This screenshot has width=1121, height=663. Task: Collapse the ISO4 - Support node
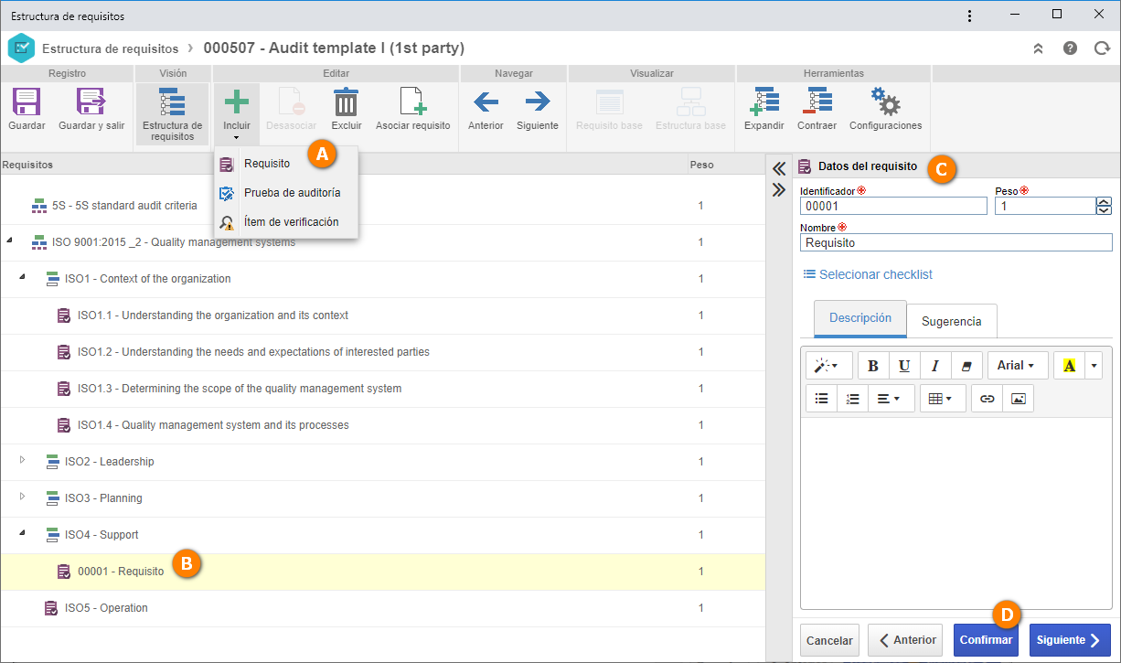pyautogui.click(x=23, y=533)
